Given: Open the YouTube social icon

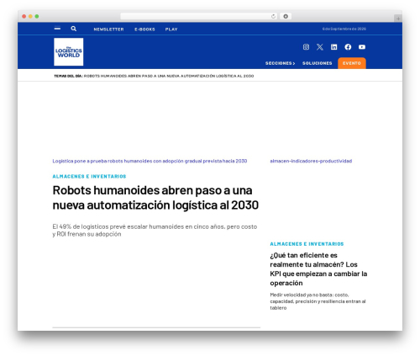Looking at the screenshot, I should (362, 47).
